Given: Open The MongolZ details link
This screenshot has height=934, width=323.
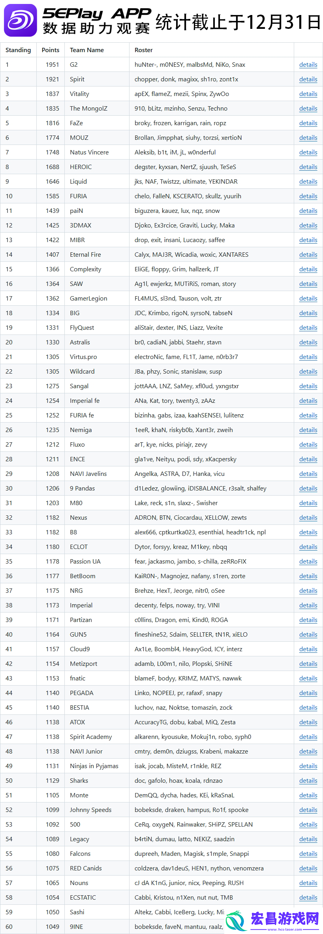Looking at the screenshot, I should [308, 109].
